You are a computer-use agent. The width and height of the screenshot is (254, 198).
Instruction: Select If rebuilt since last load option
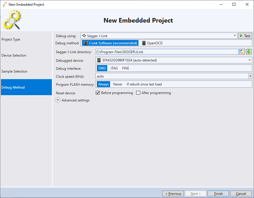(144, 84)
